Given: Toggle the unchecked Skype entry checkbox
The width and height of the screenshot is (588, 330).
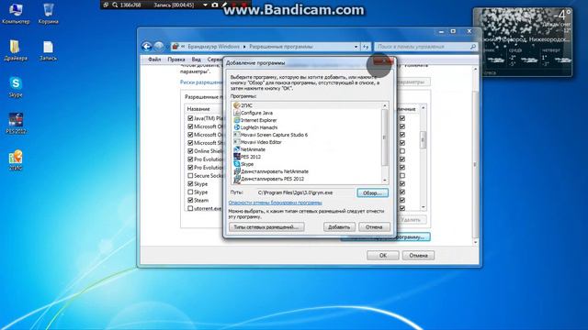Looking at the screenshot, I should coord(190,192).
